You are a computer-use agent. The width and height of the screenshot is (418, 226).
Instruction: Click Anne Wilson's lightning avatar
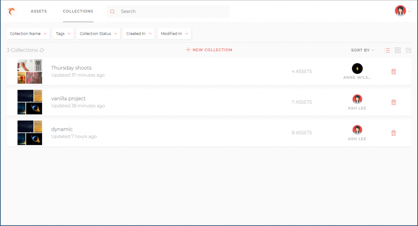pyautogui.click(x=357, y=68)
